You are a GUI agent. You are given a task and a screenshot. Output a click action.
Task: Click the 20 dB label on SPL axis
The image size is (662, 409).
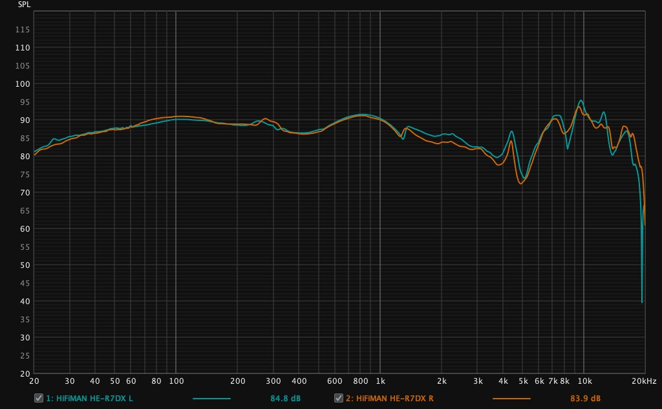(25, 374)
